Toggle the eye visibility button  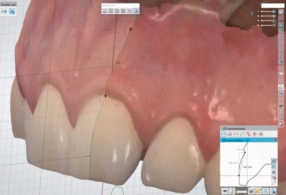point(225,191)
